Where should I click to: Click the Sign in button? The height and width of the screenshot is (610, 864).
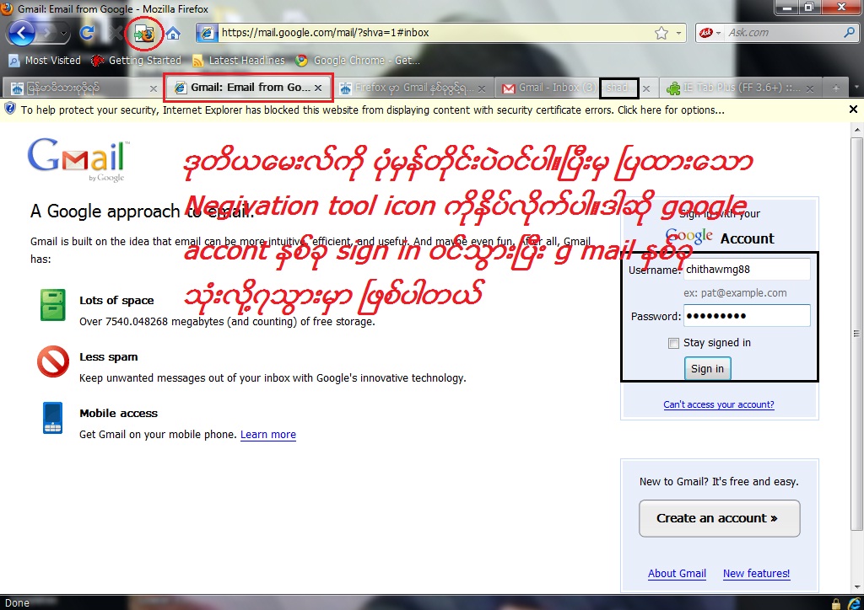[x=708, y=368]
